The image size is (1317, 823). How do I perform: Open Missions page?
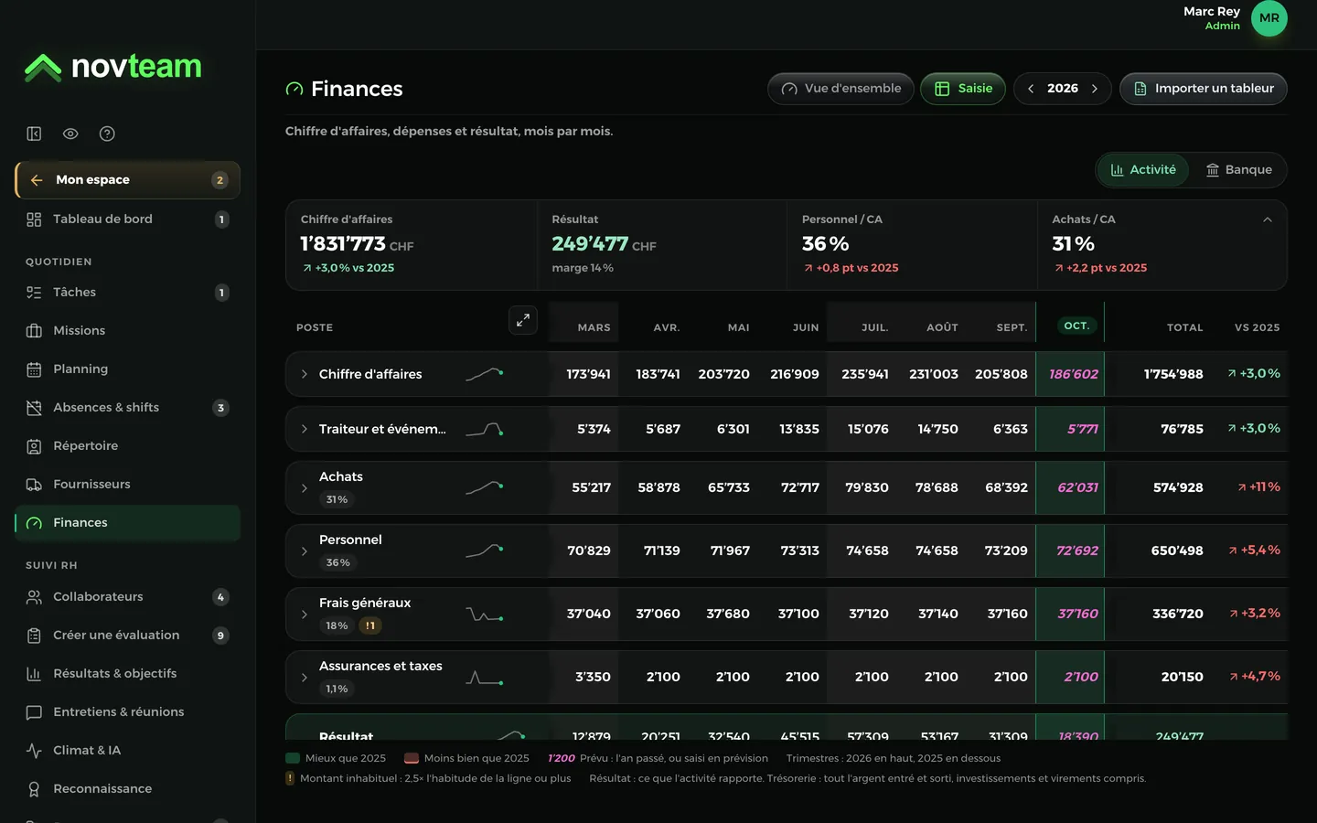127,331
